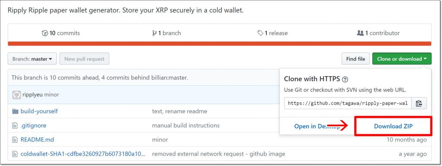The image size is (442, 166).
Task: Click Open in Desktop link
Action: pos(317,126)
